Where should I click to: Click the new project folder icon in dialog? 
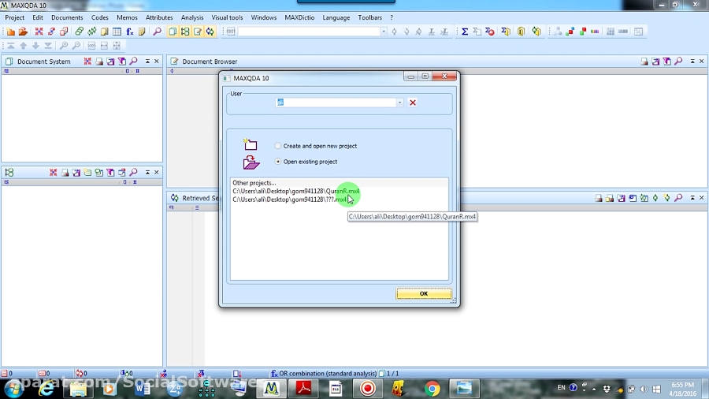point(250,144)
